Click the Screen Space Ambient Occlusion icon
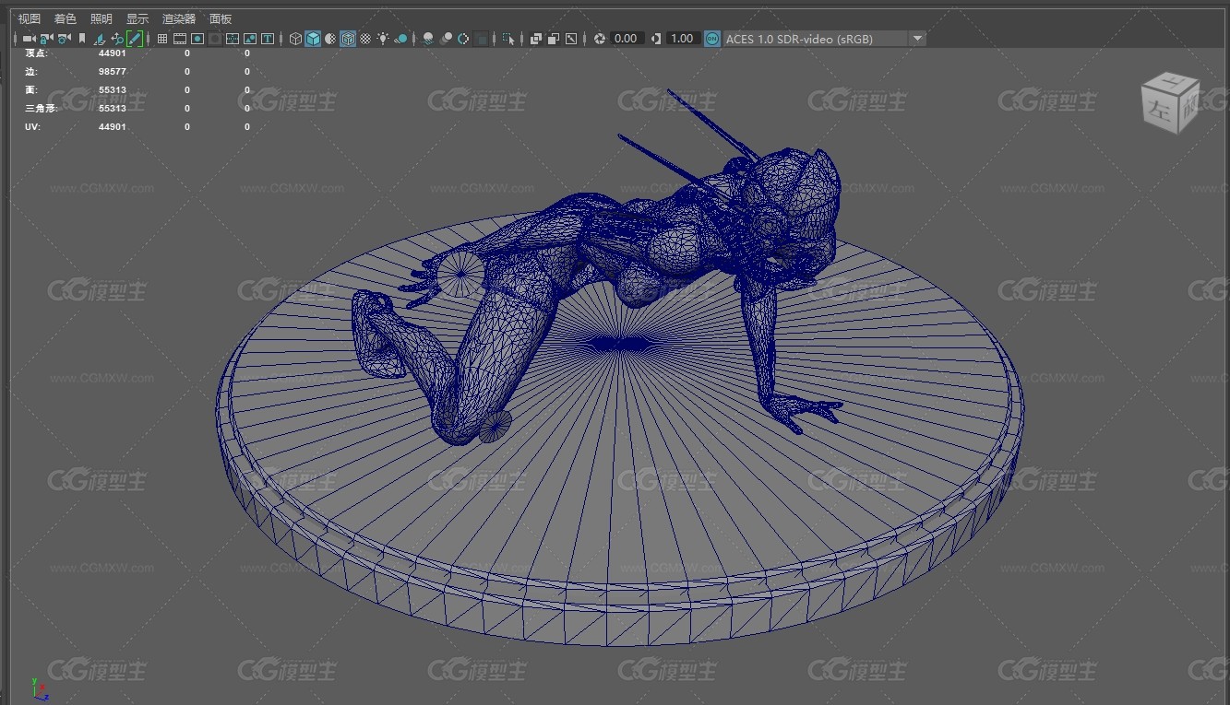 [427, 39]
